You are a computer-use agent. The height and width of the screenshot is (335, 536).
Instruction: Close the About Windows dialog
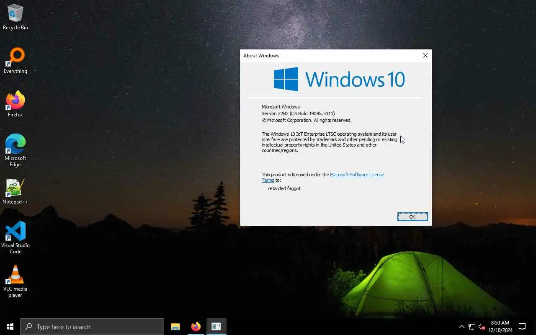pyautogui.click(x=425, y=55)
